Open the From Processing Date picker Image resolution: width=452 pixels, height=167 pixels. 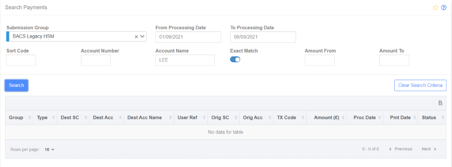coord(188,37)
